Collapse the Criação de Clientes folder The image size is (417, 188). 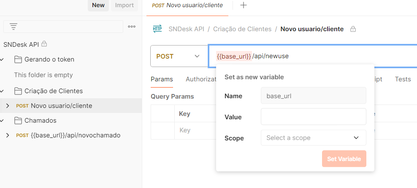(x=3, y=91)
